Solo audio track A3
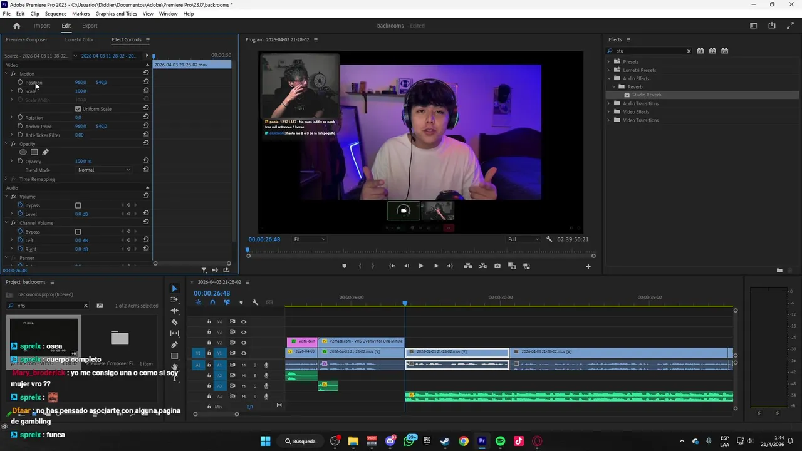 coord(254,386)
